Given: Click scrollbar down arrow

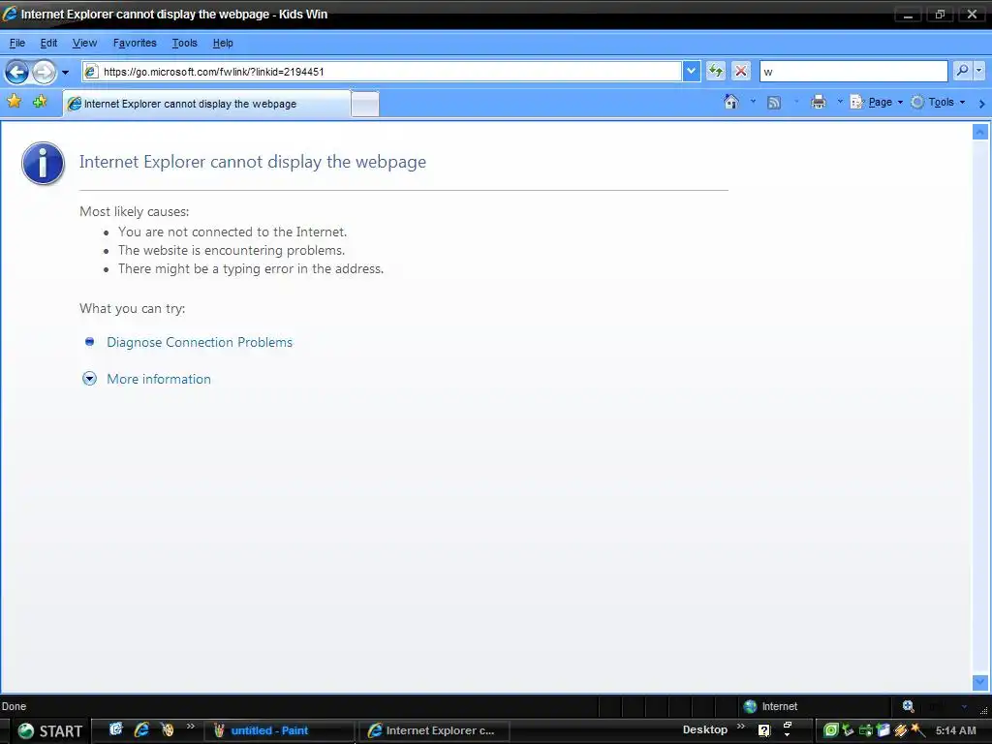Looking at the screenshot, I should click(x=979, y=682).
